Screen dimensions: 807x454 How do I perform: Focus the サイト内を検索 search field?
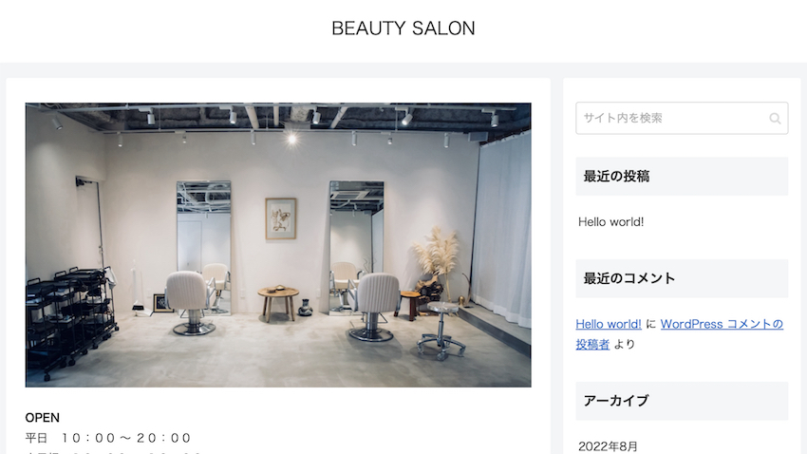pyautogui.click(x=682, y=118)
